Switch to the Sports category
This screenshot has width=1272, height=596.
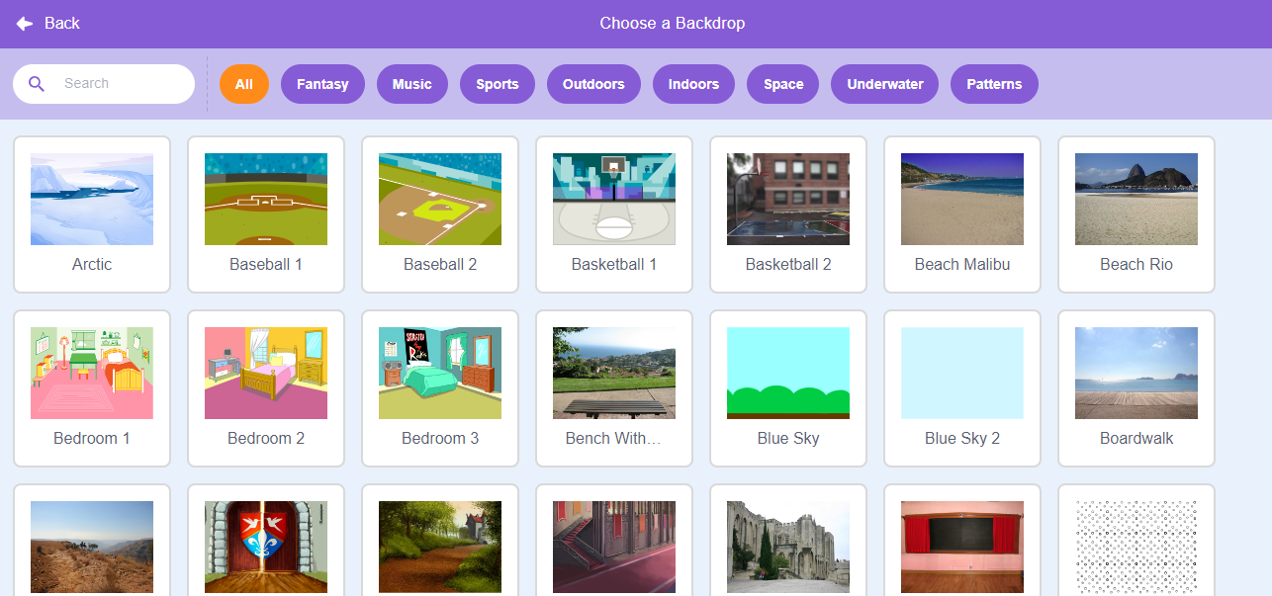point(497,84)
